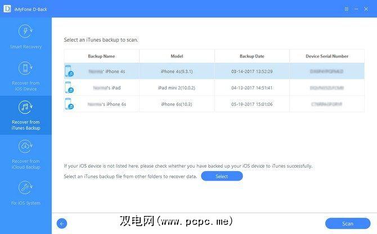Viewport: 377px width, 234px height.
Task: Click backup date 04-13-2017 14:51:41
Action: coord(252,88)
